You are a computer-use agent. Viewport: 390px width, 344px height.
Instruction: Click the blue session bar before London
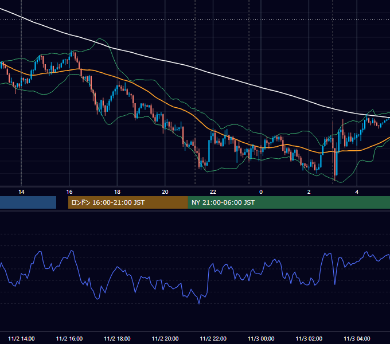tap(28, 202)
